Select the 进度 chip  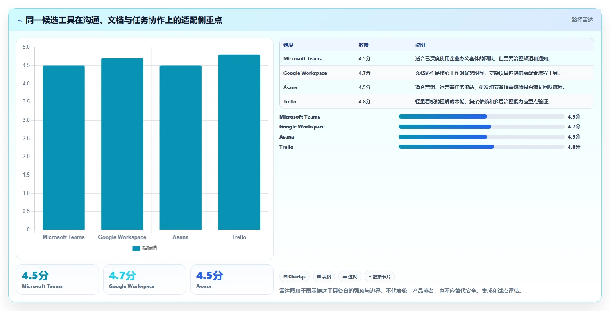350,277
